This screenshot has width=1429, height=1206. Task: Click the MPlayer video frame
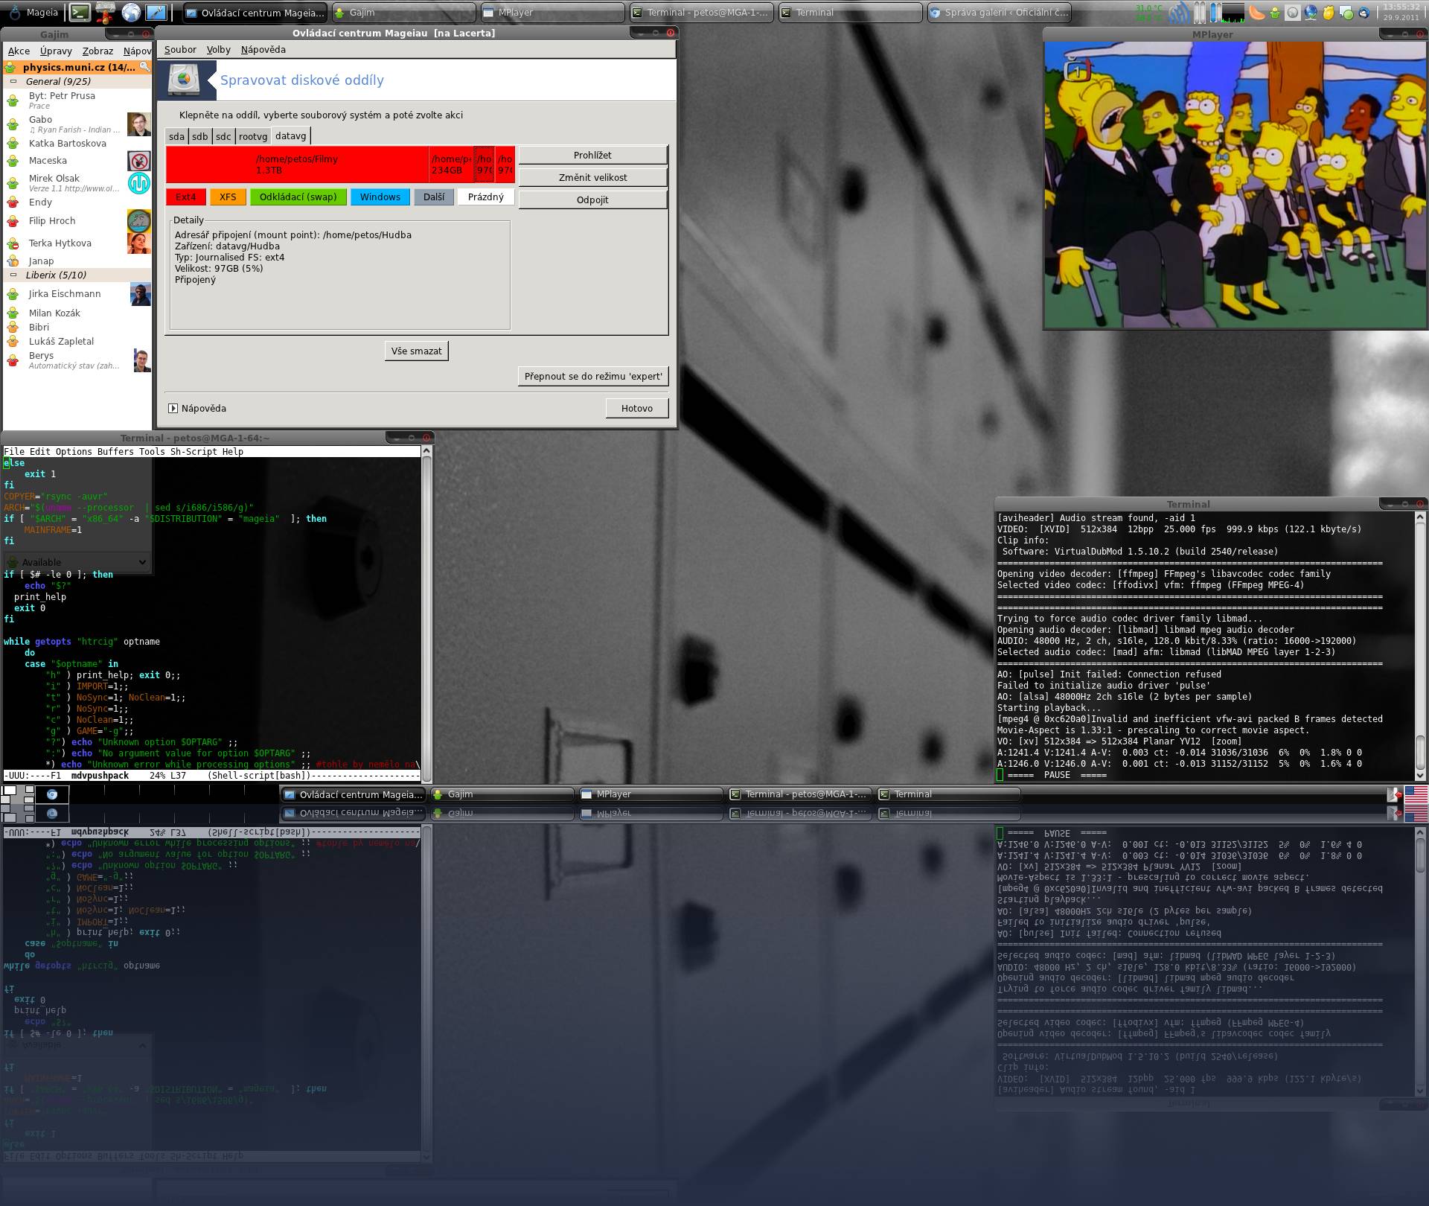(1235, 185)
